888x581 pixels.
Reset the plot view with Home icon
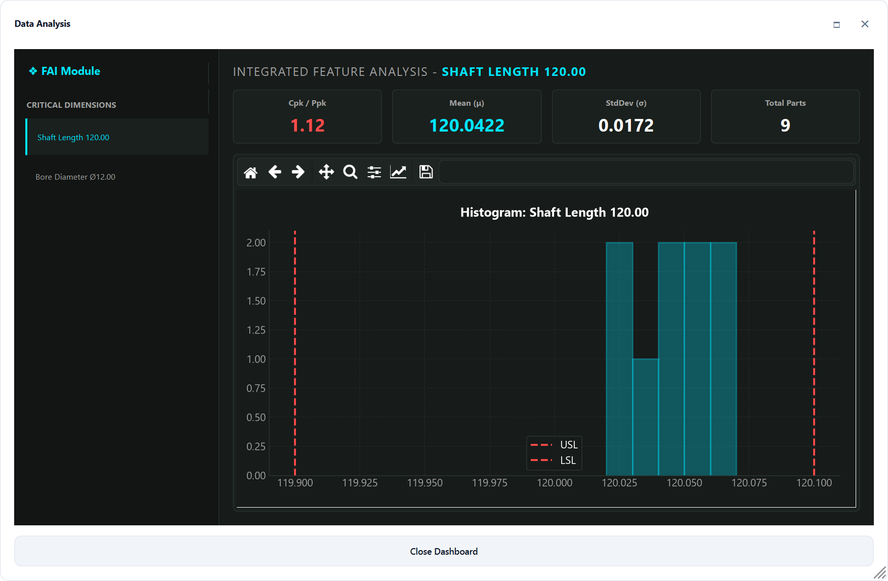[250, 172]
